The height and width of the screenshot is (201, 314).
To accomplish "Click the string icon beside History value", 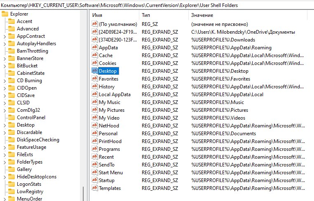I will tap(94, 86).
